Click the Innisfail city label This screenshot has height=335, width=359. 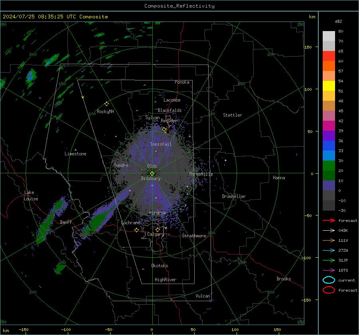pyautogui.click(x=161, y=144)
